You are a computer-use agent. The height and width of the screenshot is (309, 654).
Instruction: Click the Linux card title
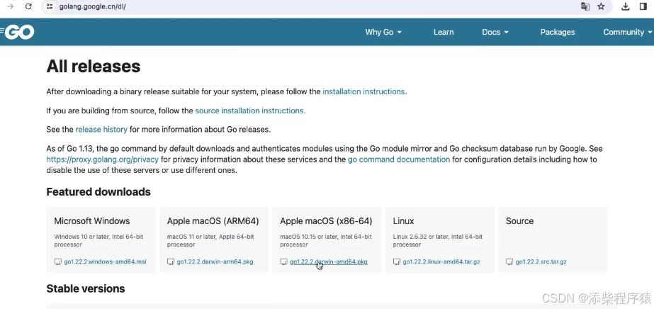[x=403, y=221]
